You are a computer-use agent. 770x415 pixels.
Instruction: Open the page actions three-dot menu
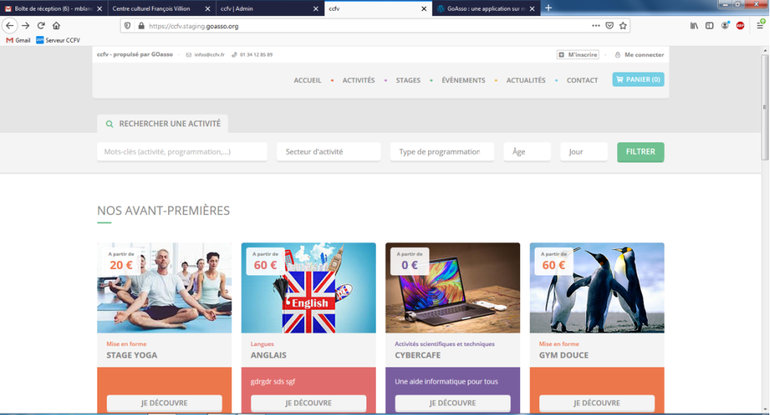click(596, 25)
